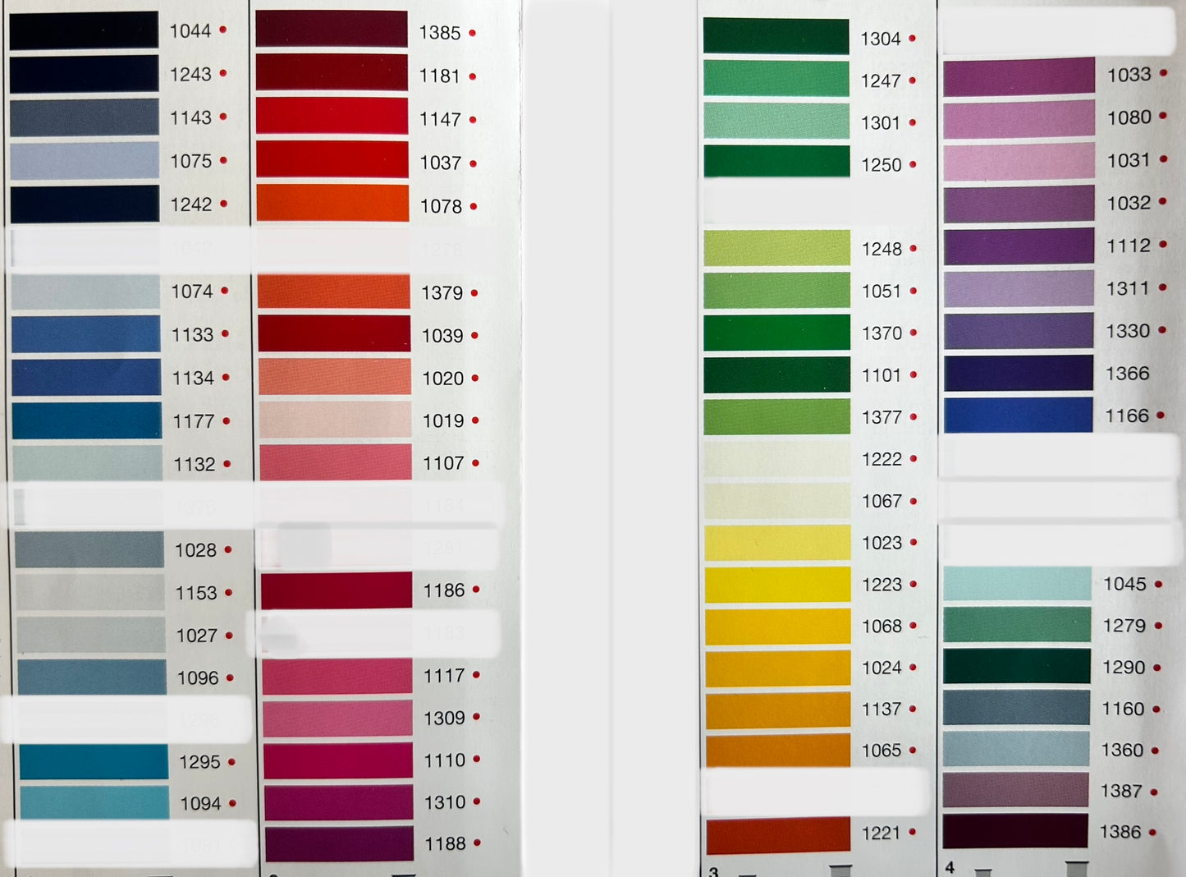This screenshot has width=1186, height=877.
Task: Click the dark green swatch 1304
Action: pos(776,37)
